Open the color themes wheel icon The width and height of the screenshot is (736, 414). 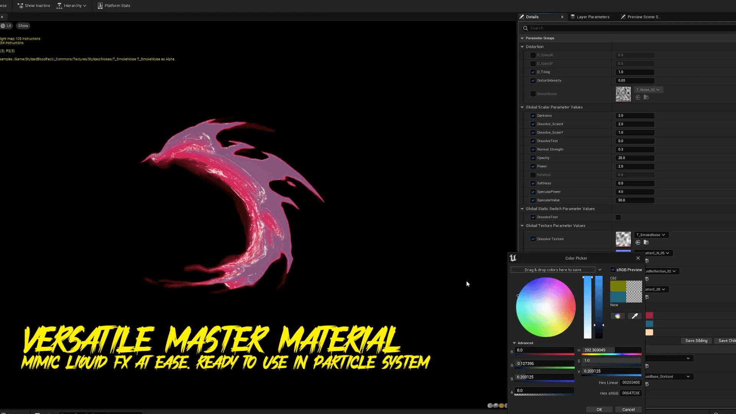[618, 315]
